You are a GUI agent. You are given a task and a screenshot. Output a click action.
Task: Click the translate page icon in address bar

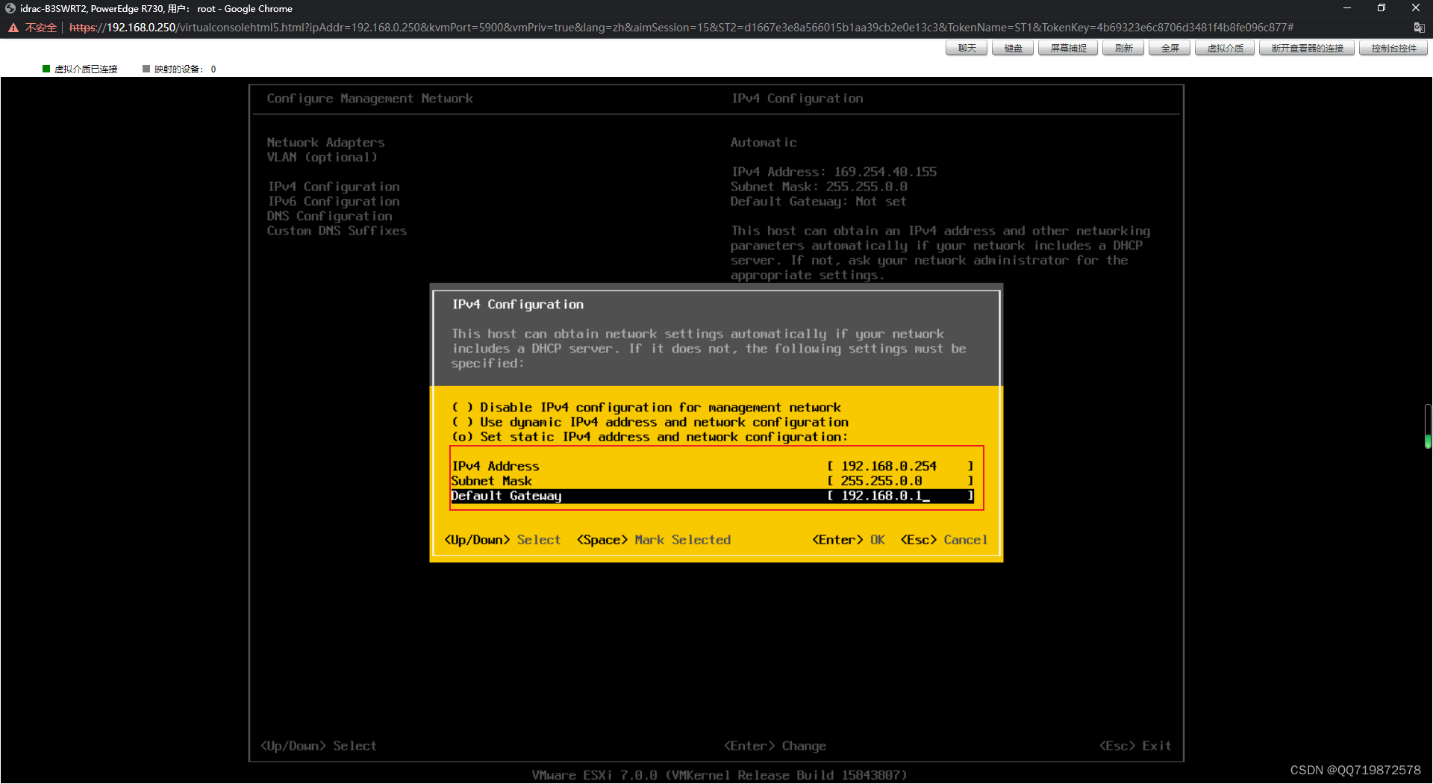(1419, 28)
